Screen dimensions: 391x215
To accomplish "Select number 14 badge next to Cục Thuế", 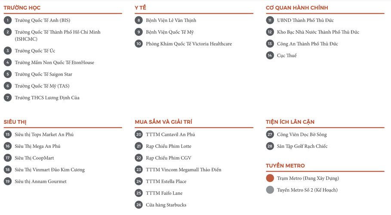I will pos(270,55).
